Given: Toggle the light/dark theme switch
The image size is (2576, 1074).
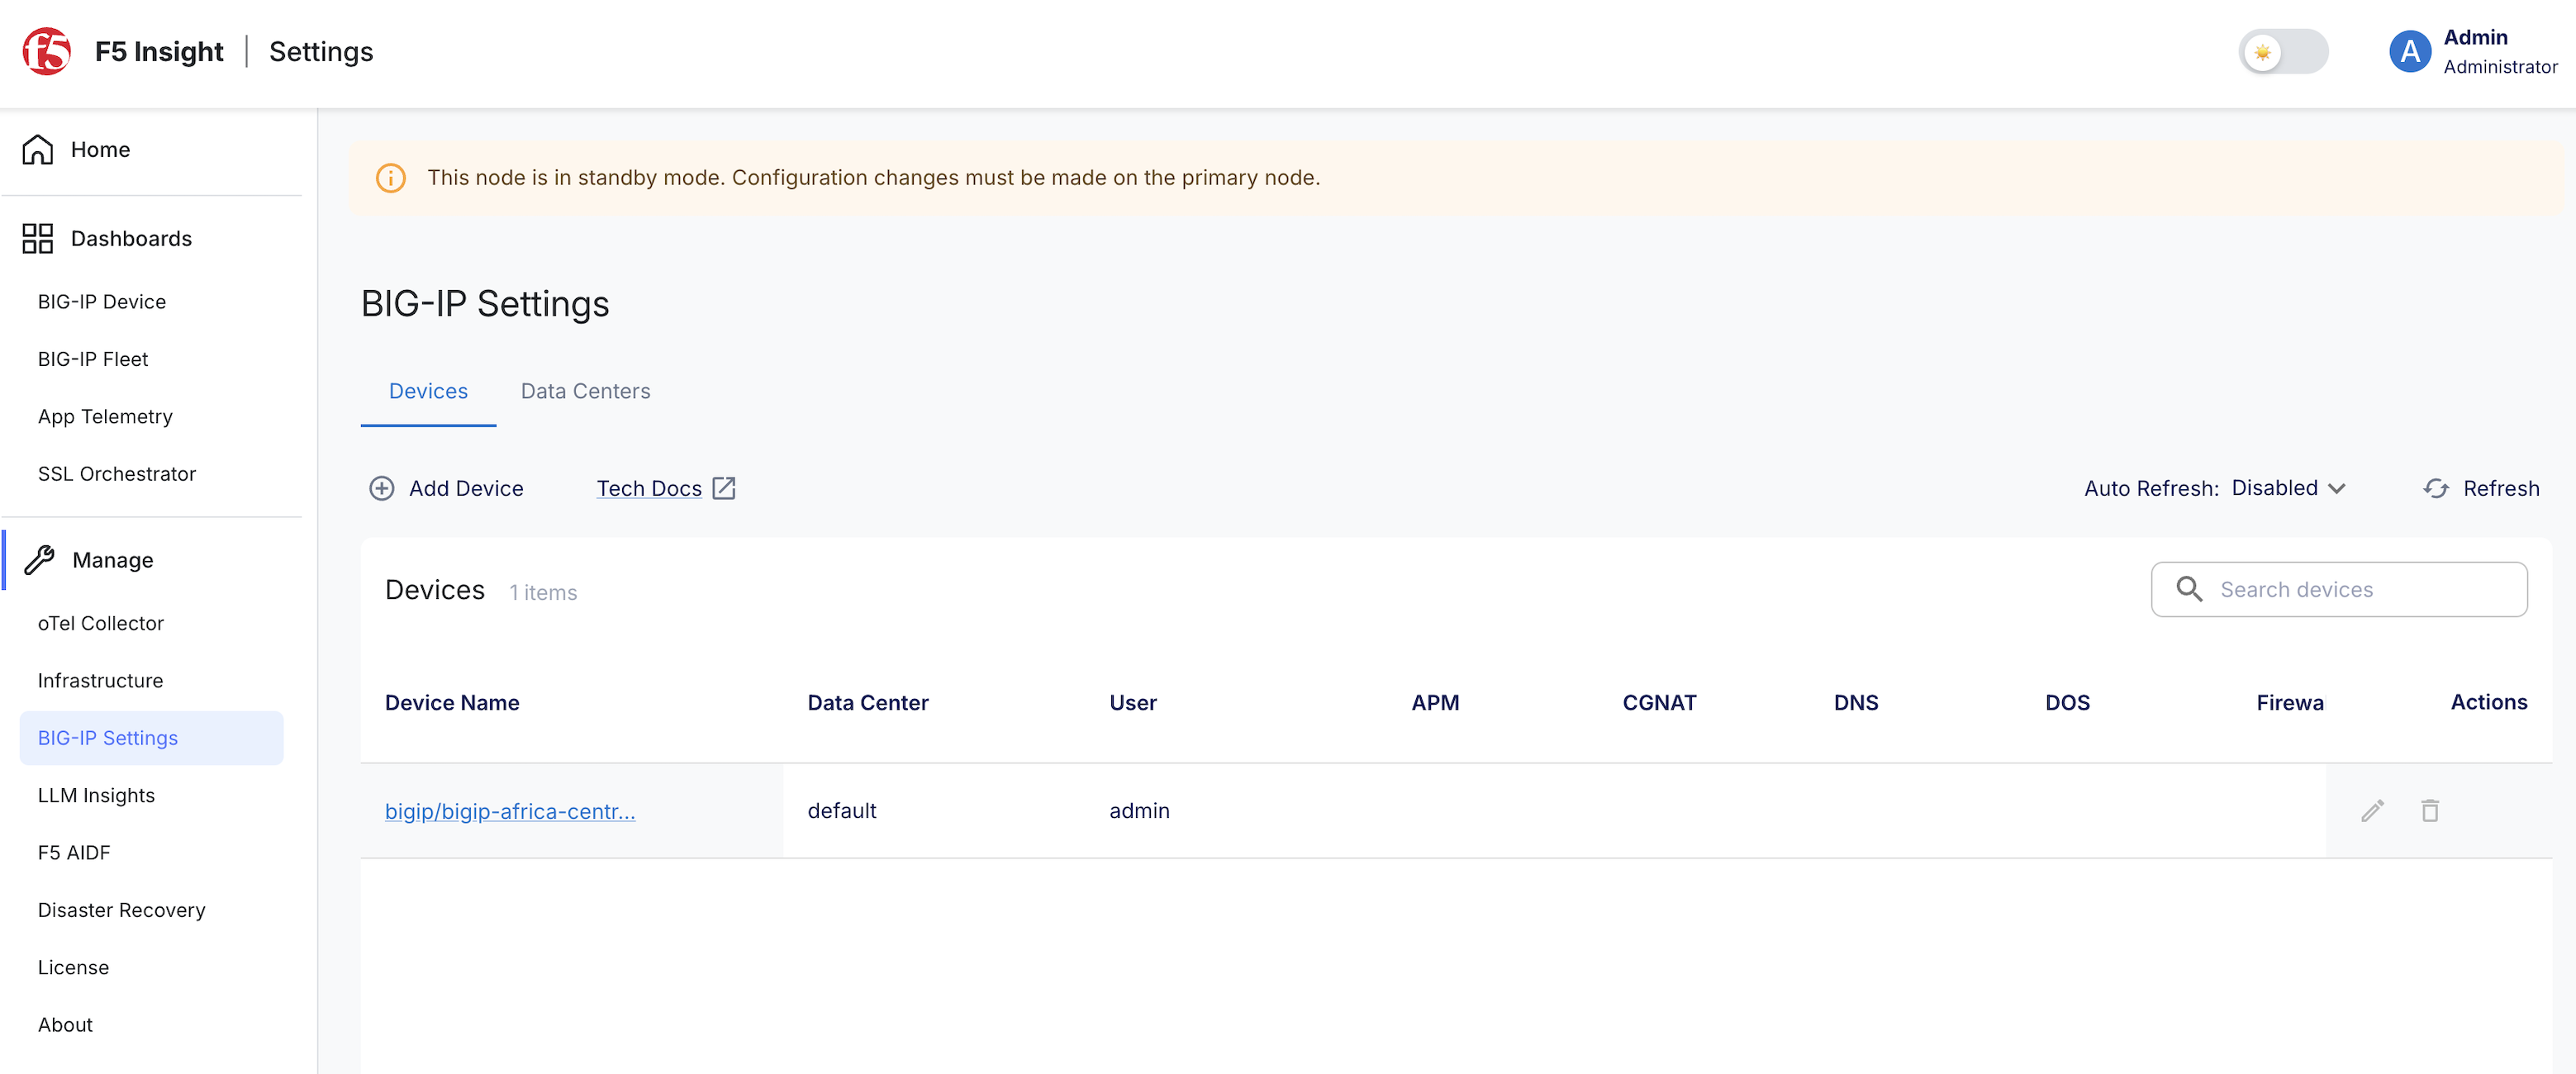Looking at the screenshot, I should pos(2283,51).
